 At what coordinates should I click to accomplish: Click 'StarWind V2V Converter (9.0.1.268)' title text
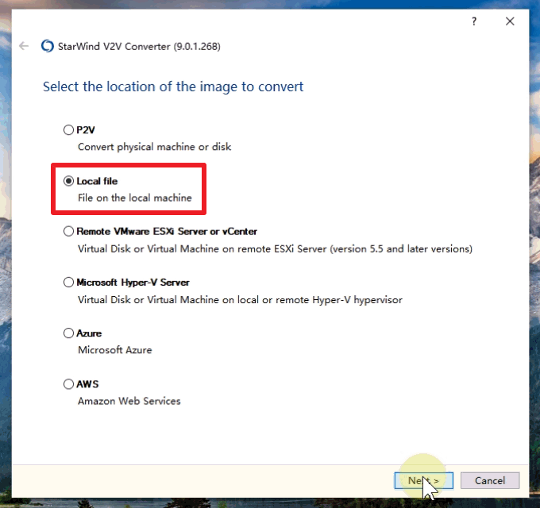pos(139,47)
